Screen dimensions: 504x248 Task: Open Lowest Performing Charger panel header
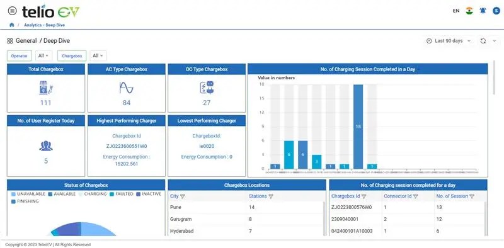click(207, 121)
